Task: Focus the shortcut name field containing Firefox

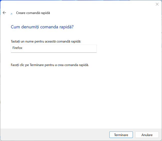Action: [54, 48]
